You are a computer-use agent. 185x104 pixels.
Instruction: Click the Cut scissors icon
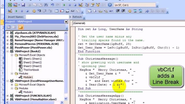pyautogui.click(x=30, y=5)
